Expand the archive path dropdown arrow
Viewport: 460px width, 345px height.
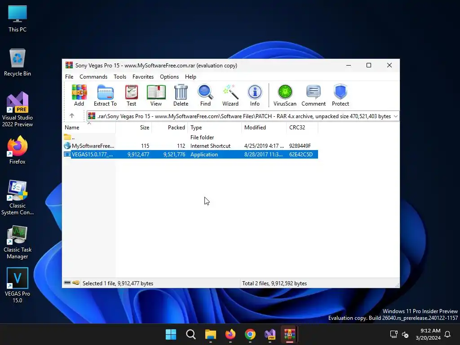[x=395, y=116]
